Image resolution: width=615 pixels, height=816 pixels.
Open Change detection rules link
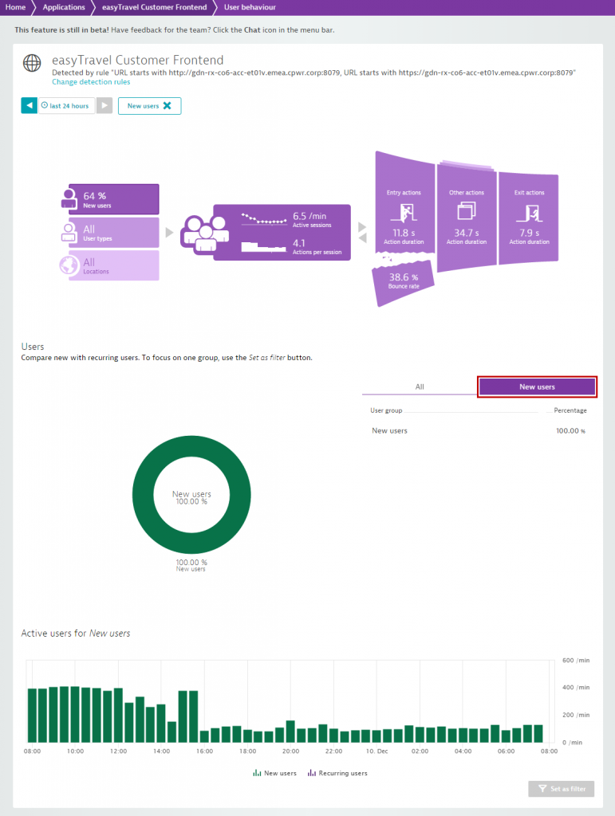pyautogui.click(x=91, y=82)
